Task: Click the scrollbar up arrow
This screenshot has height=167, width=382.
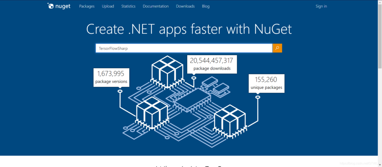Action: 379,2
